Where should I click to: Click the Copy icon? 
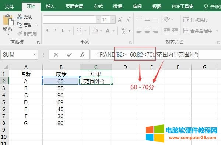click(x=19, y=25)
